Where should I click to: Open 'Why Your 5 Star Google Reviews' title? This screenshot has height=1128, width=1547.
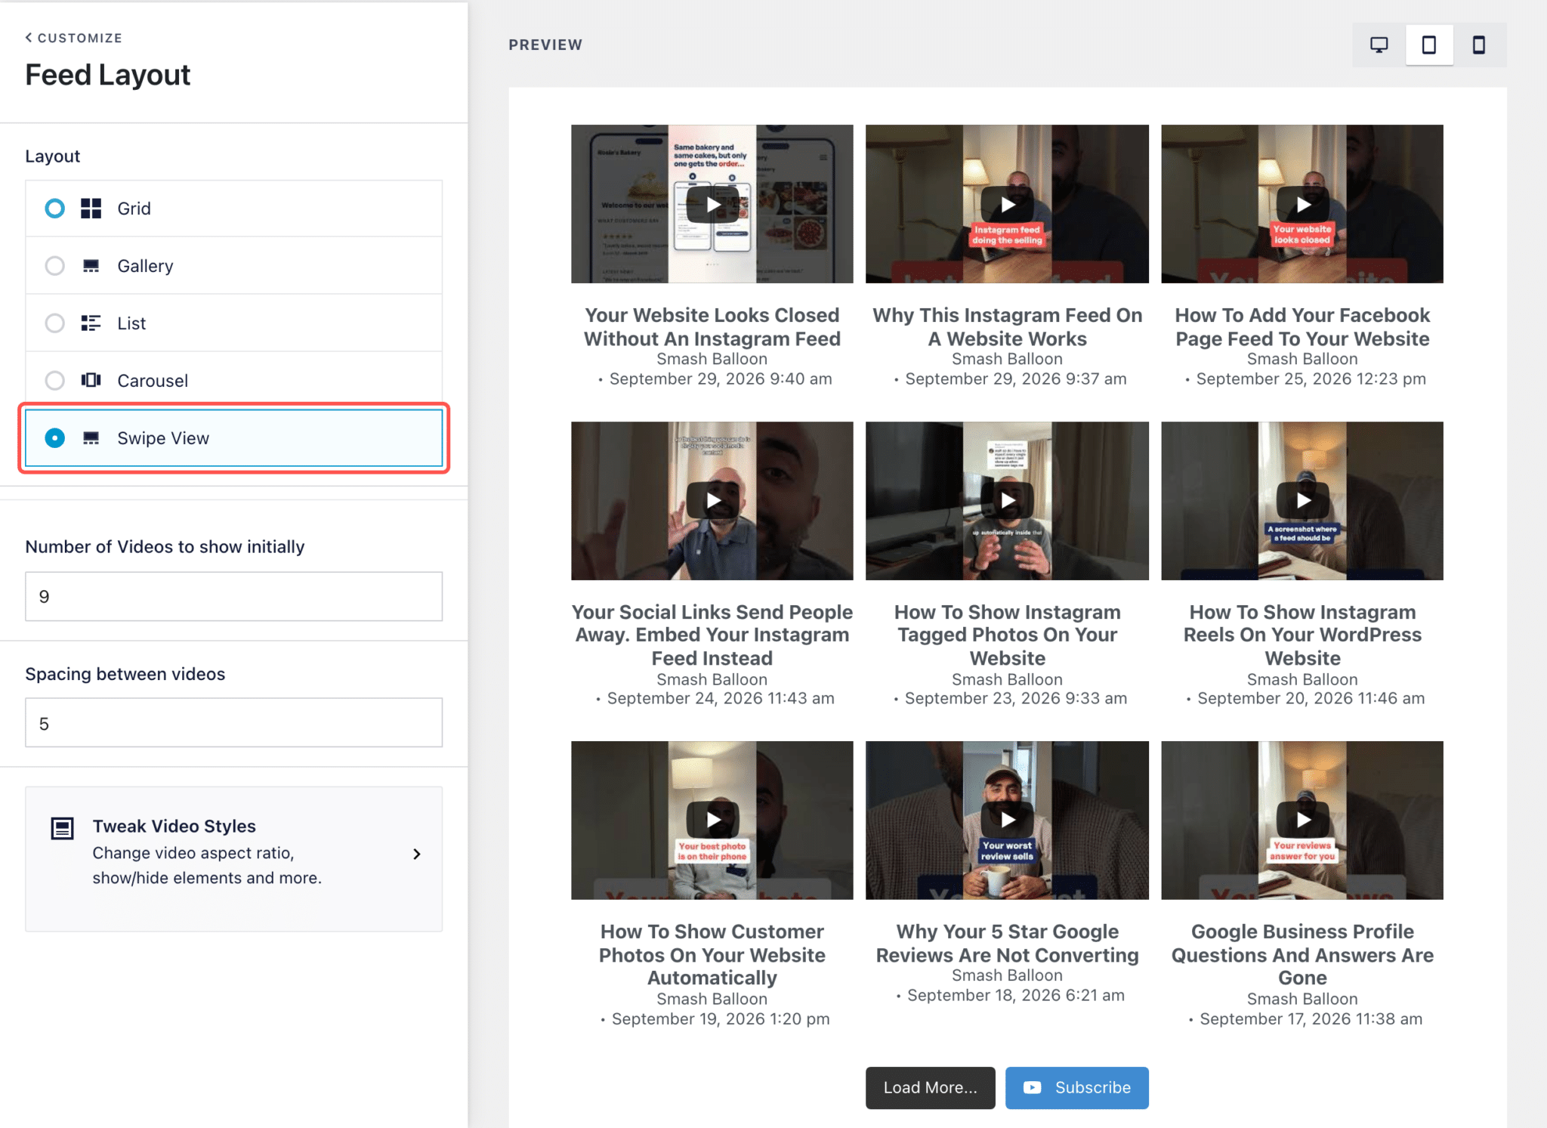tap(1007, 943)
